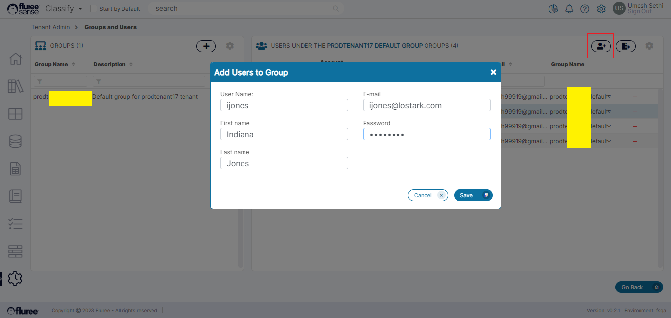671x318 pixels.
Task: Click the home icon in sidebar
Action: pyautogui.click(x=16, y=59)
